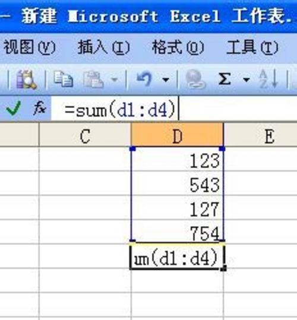297x320 pixels.
Task: Open the fx Insert Function dialog
Action: pos(39,107)
